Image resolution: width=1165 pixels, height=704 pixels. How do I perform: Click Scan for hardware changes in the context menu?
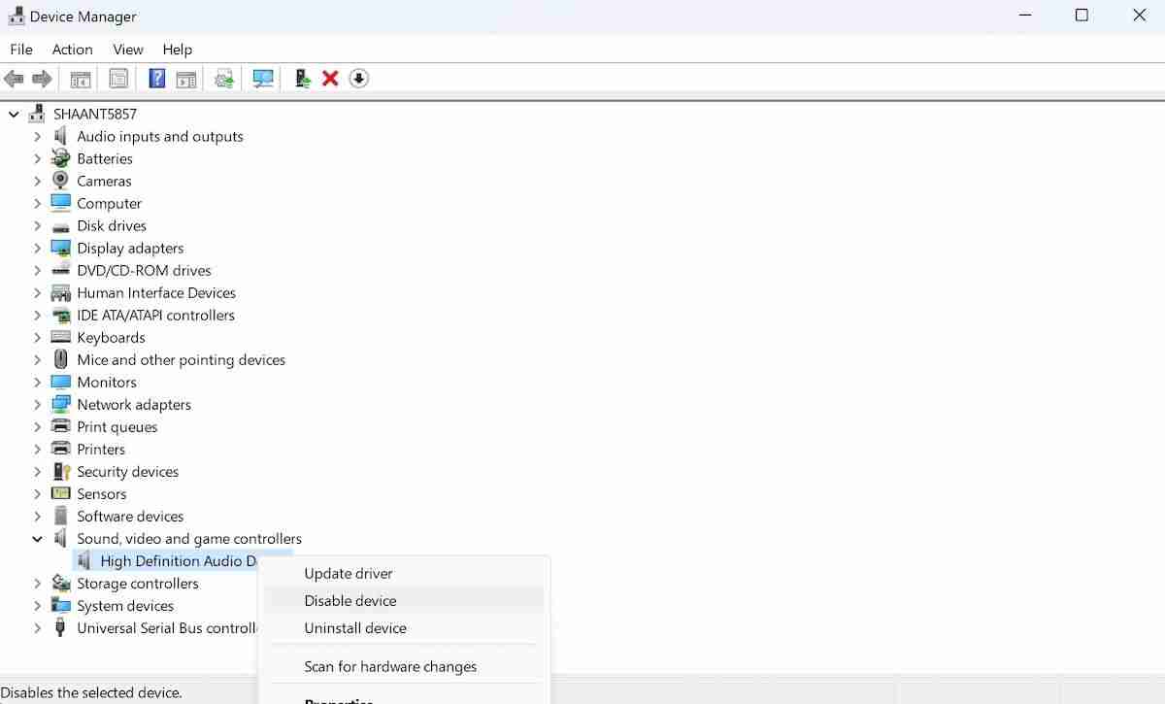(390, 666)
